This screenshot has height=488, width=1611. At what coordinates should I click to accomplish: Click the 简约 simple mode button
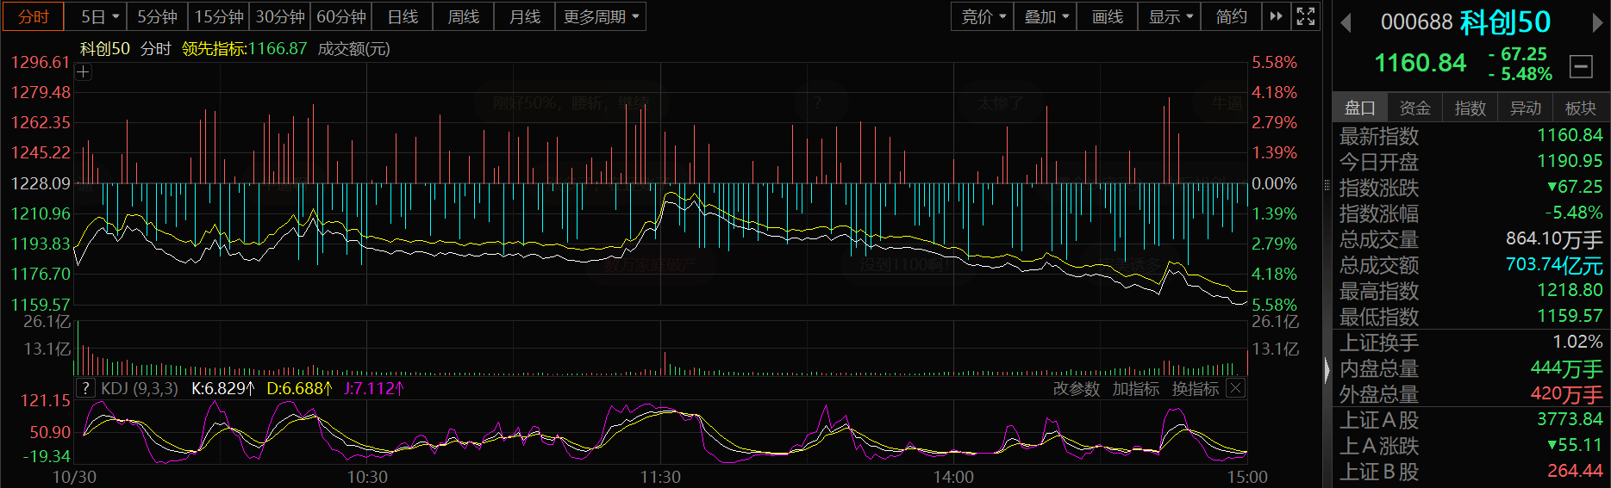click(1232, 16)
